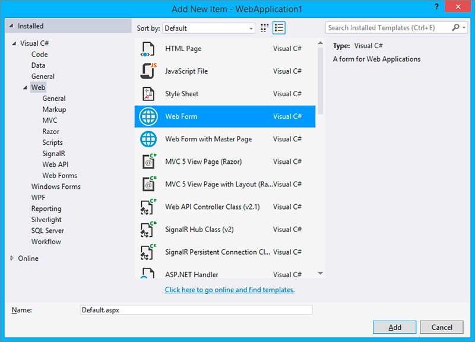Select the Scripts category
The image size is (475, 342).
coord(52,142)
